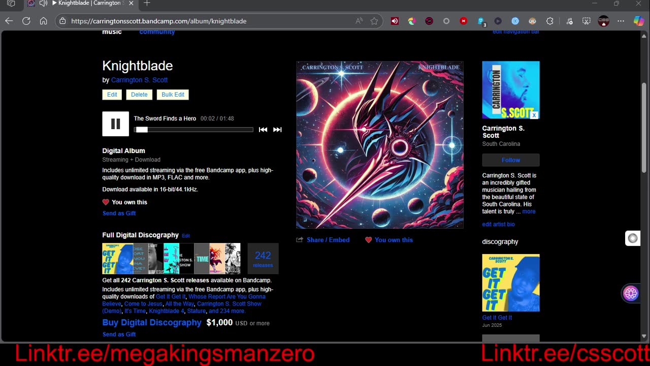Open the Get It Get It text link

click(x=171, y=297)
